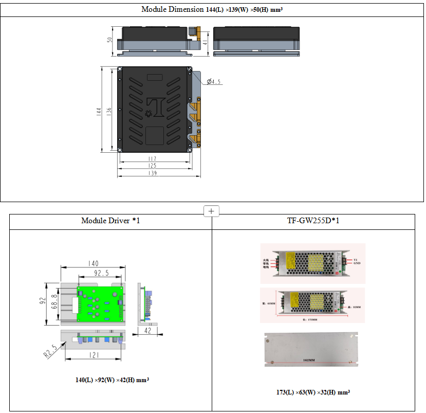Click the 68.8 dimension on driver drawing

(x=54, y=301)
